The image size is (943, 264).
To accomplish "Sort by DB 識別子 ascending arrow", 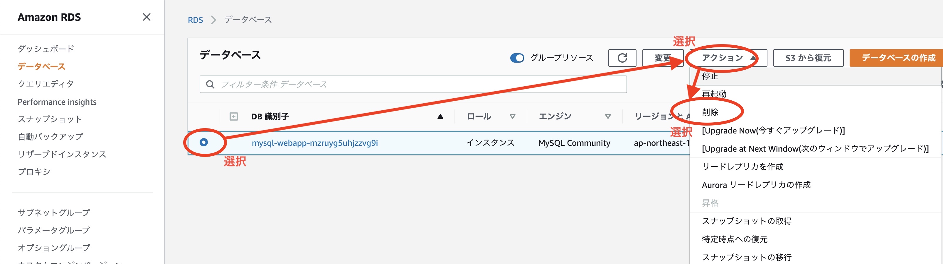I will 440,116.
